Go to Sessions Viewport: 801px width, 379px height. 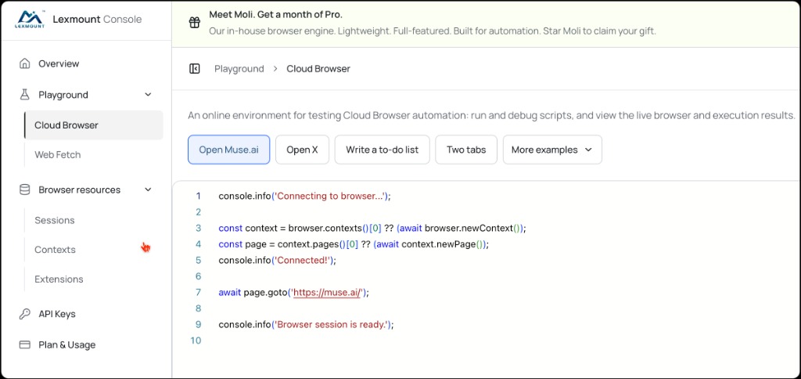[55, 221]
